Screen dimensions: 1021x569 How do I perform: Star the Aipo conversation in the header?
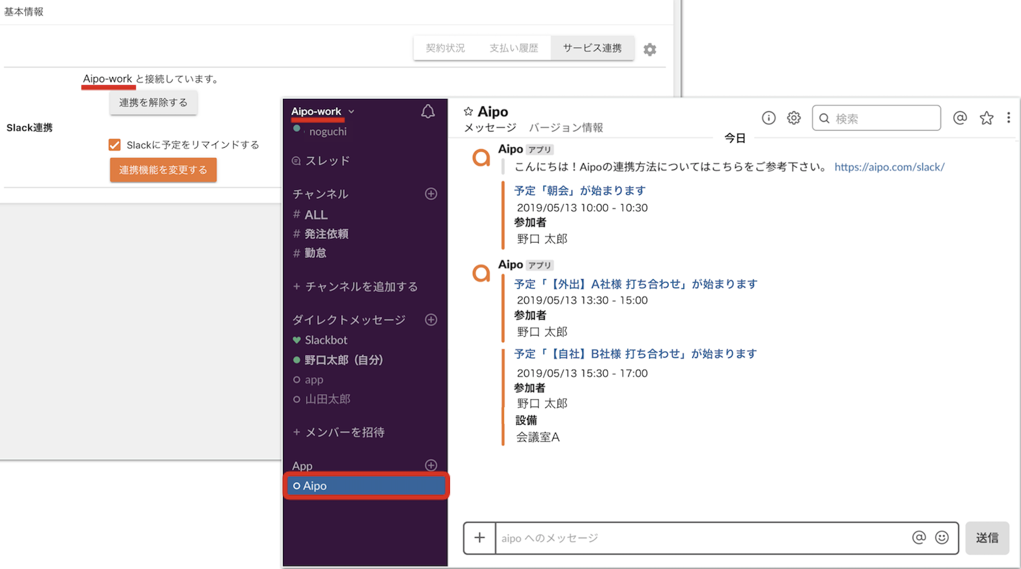pos(468,111)
